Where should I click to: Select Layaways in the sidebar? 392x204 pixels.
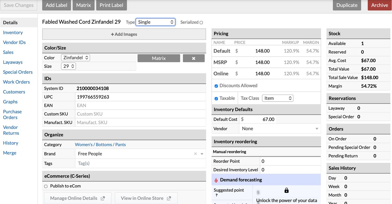coord(13,62)
